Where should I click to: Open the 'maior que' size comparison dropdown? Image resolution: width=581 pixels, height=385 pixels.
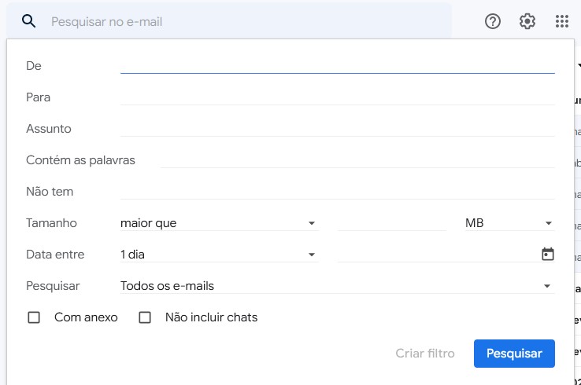tap(219, 223)
